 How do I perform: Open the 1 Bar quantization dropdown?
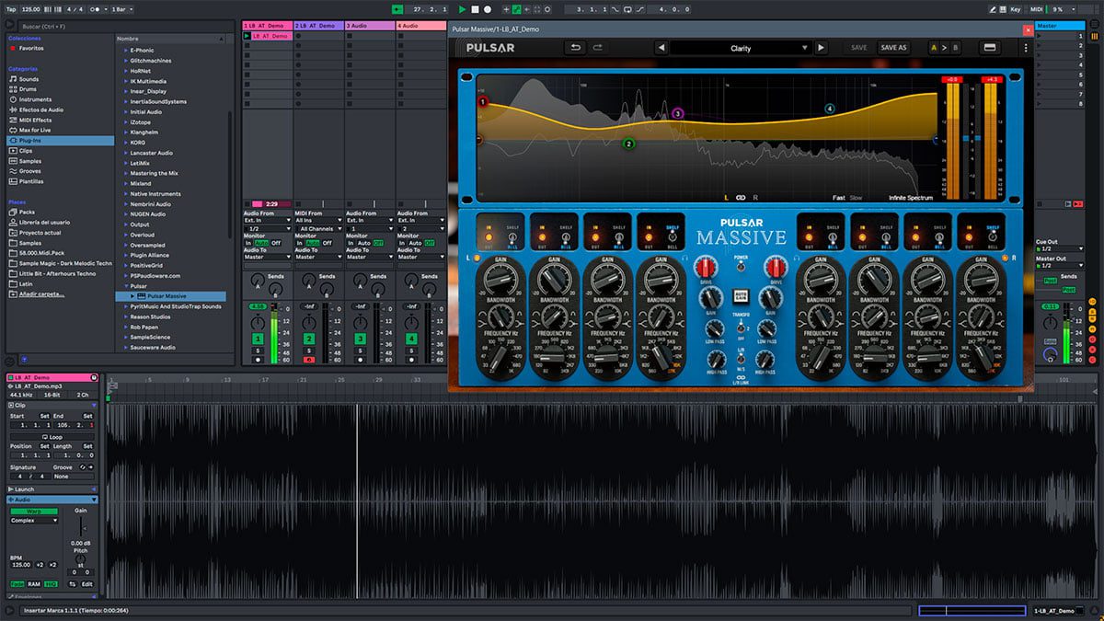tap(120, 9)
